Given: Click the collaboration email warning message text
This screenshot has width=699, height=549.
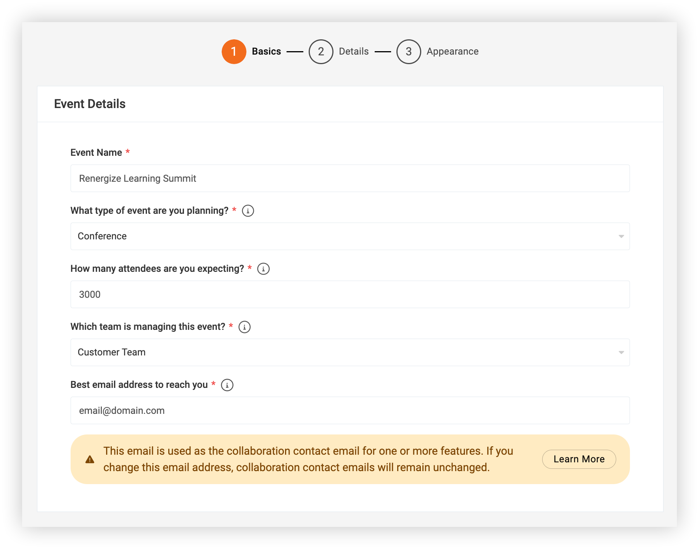Looking at the screenshot, I should click(x=308, y=459).
